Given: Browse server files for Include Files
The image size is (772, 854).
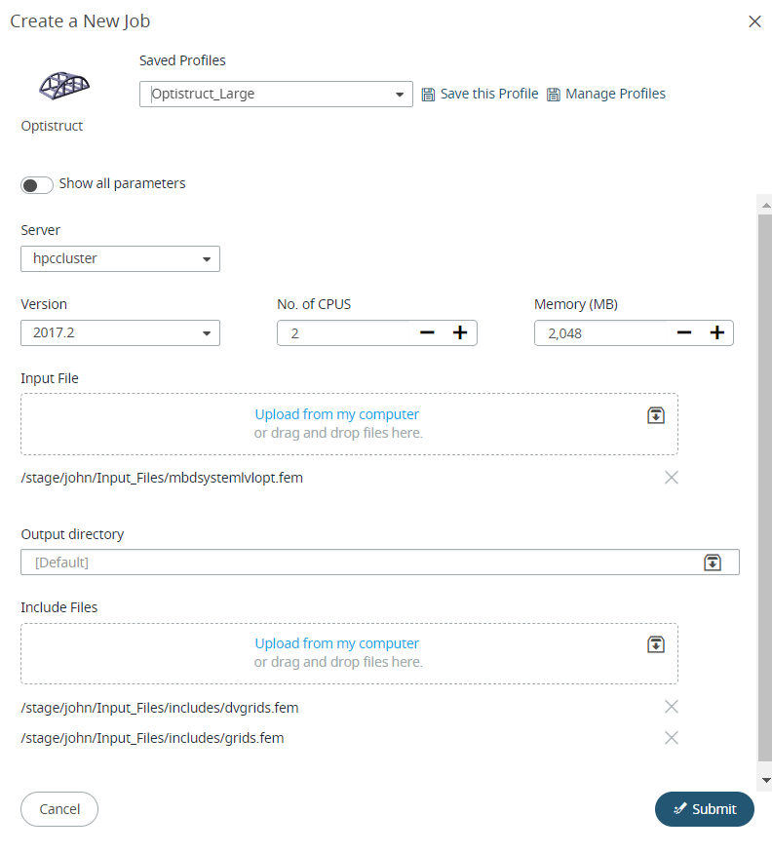Looking at the screenshot, I should click(656, 644).
